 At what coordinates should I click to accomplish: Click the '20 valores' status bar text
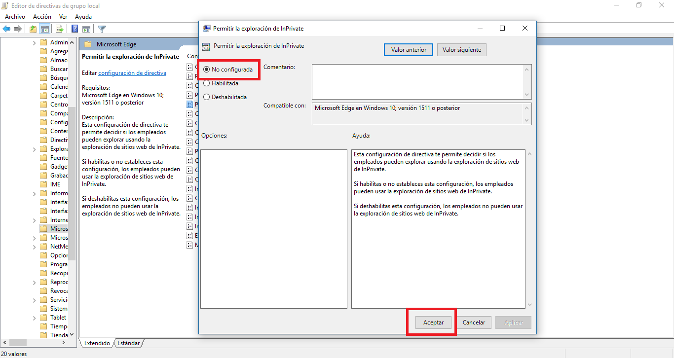click(x=14, y=354)
